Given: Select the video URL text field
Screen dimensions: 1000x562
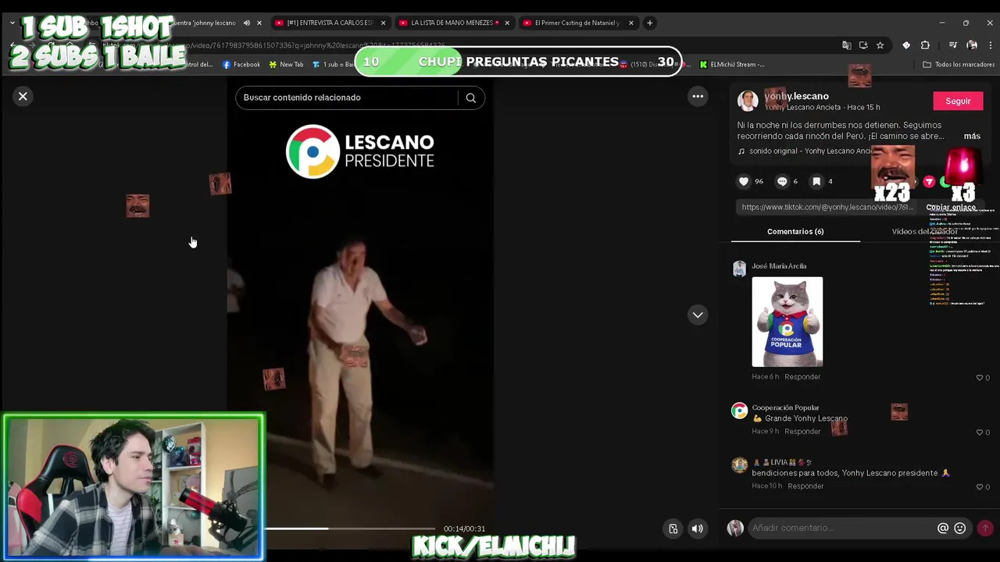Looking at the screenshot, I should [x=827, y=207].
